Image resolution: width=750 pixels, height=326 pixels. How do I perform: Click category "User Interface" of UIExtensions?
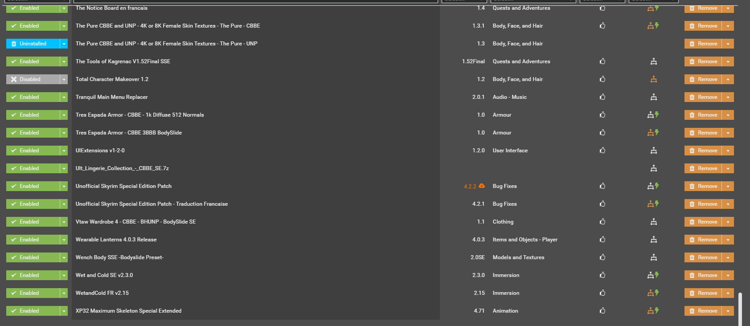(510, 151)
